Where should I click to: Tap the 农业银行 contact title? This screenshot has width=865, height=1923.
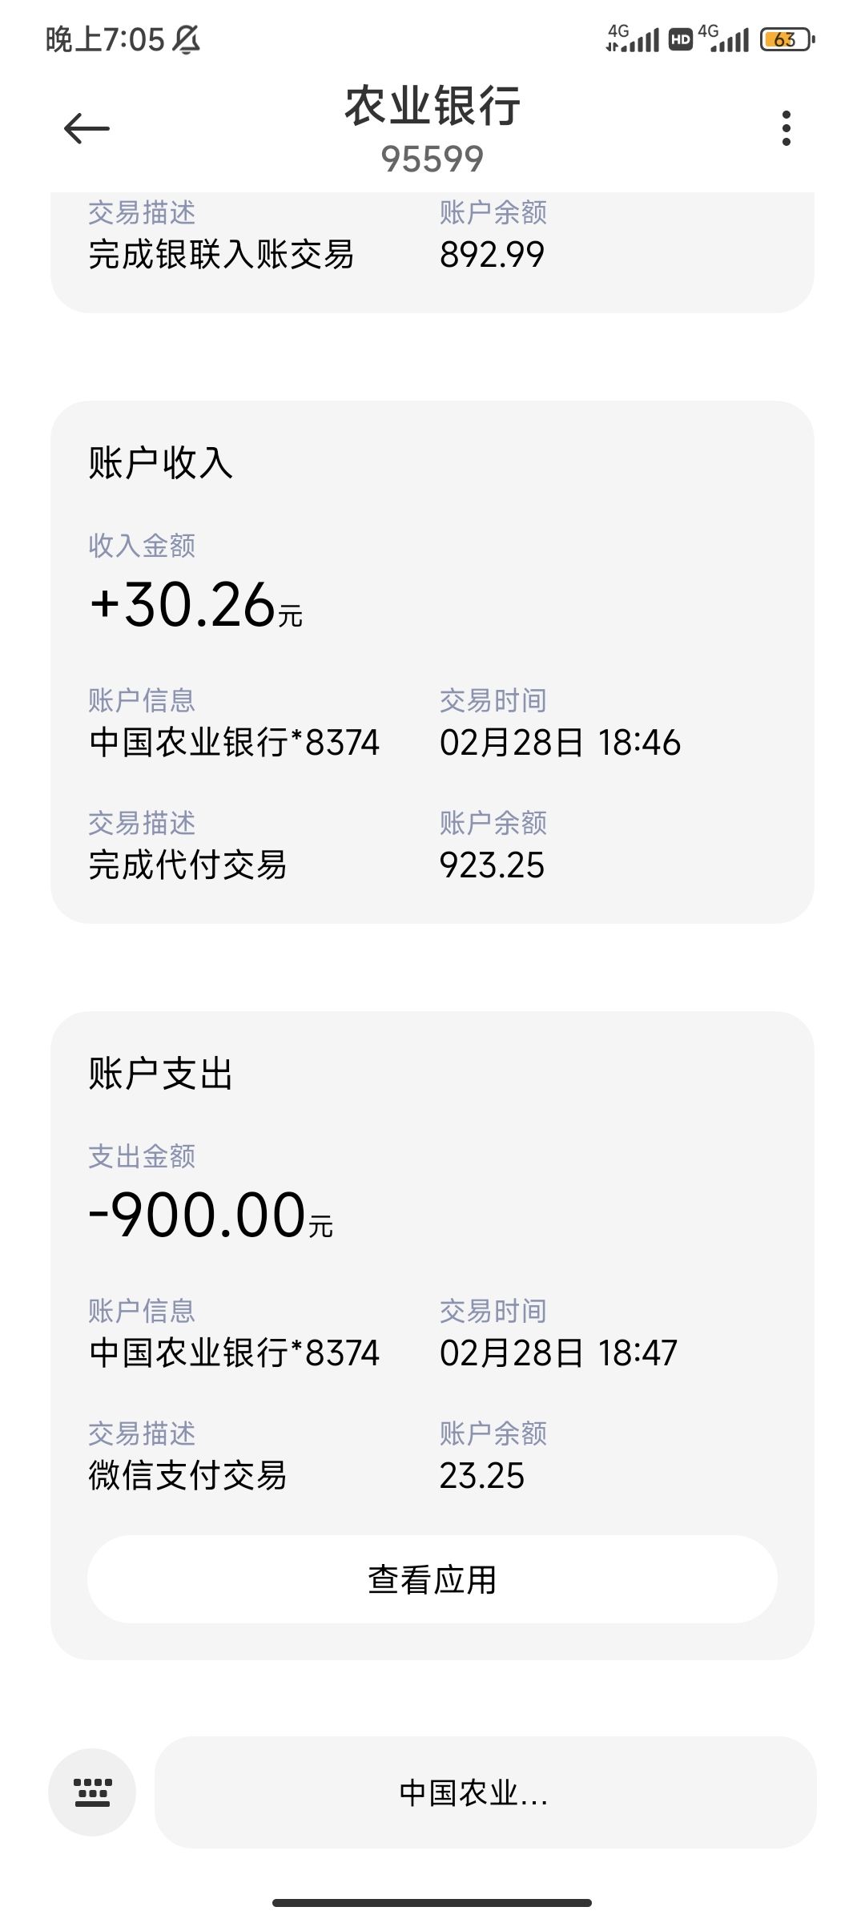click(432, 106)
